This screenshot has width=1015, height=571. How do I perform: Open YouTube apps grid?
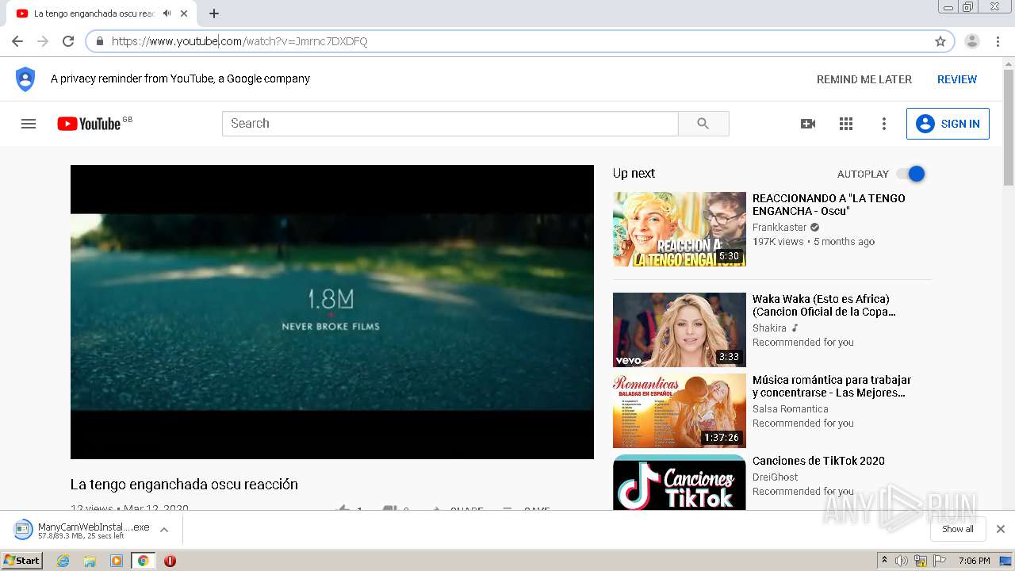(846, 124)
